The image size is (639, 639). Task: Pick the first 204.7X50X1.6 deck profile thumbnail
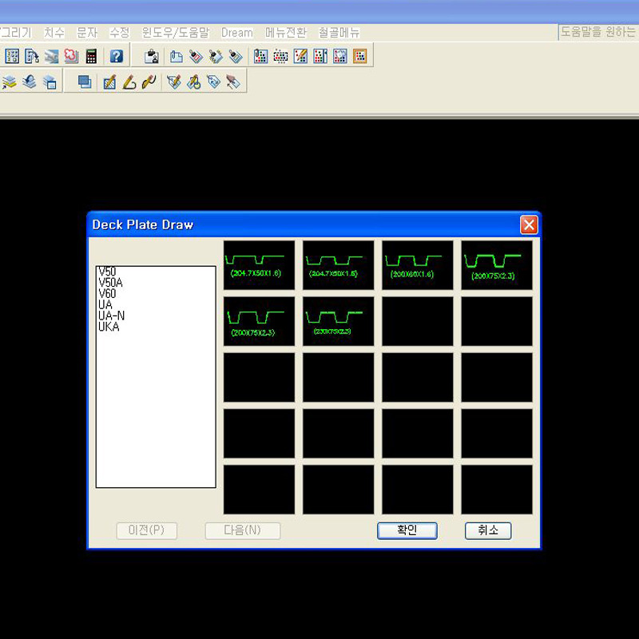pyautogui.click(x=259, y=265)
